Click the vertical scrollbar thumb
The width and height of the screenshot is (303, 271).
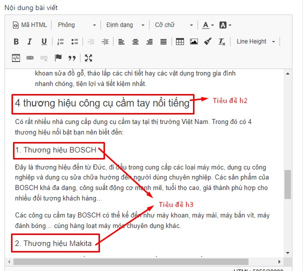(x=287, y=184)
